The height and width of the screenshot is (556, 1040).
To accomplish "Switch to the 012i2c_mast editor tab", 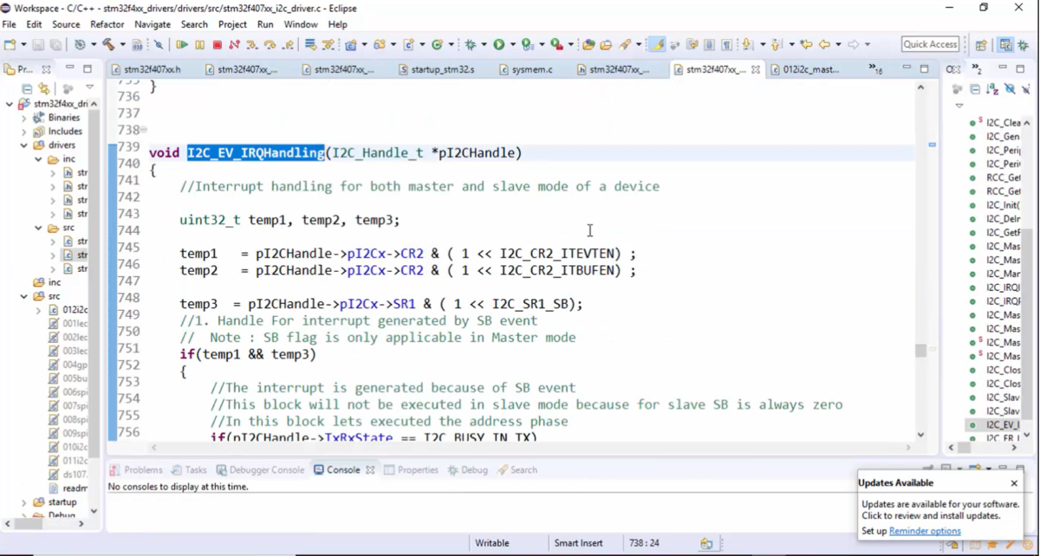I will tap(806, 69).
